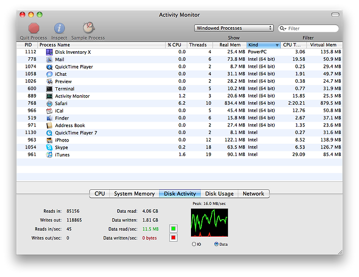The image size is (359, 277).
Task: Click the Kind column sort arrow
Action: click(277, 45)
